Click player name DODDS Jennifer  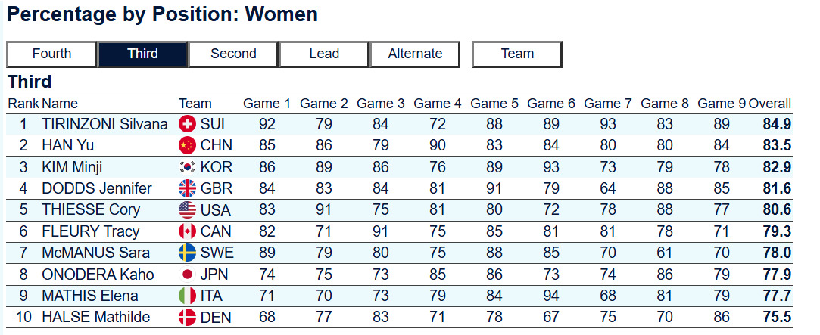coord(97,188)
